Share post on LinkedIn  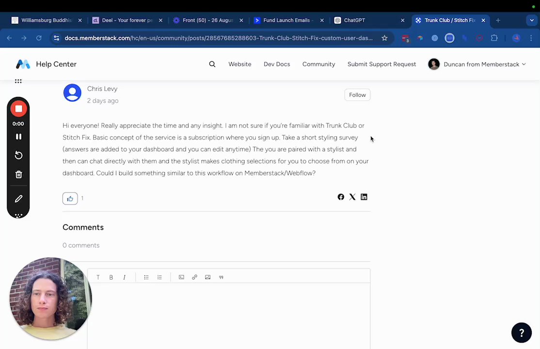pyautogui.click(x=364, y=197)
